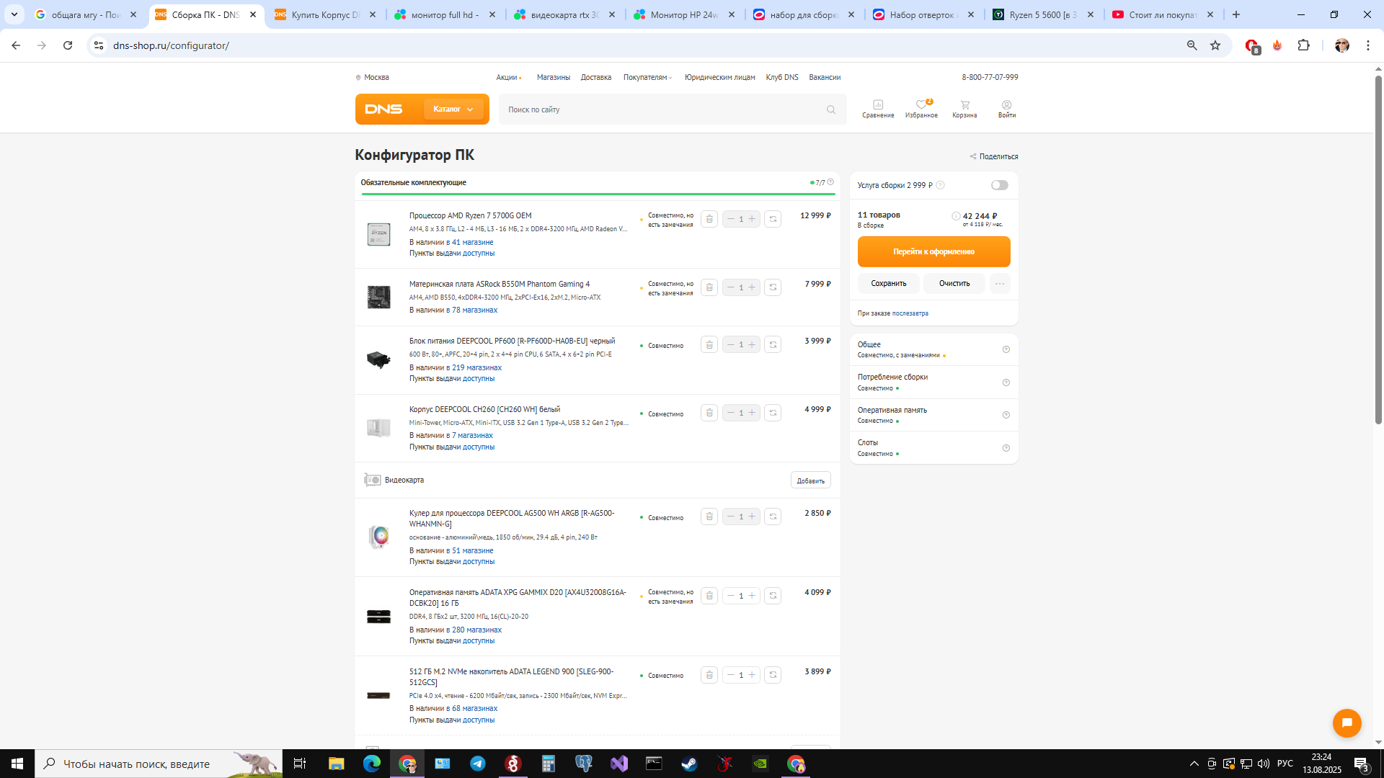The image size is (1384, 778).
Task: Delete the DEEPCOOL PF600 power supply
Action: coord(709,345)
